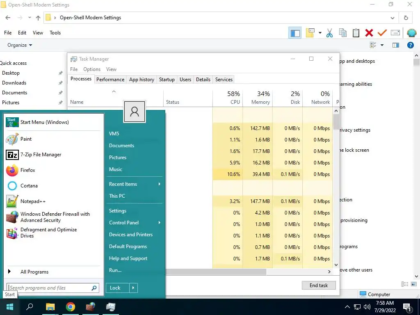Viewport: 420px width, 315px height.
Task: Click the orange checkmark Properties icon
Action: point(382,33)
